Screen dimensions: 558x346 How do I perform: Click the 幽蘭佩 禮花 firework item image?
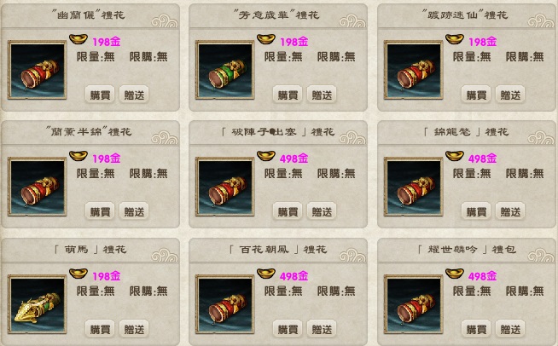coord(38,70)
